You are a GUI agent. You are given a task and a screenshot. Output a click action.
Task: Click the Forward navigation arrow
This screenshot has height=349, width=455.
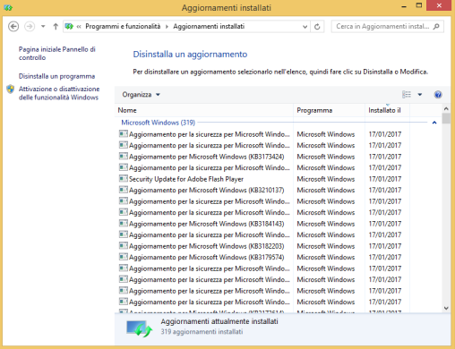click(30, 27)
